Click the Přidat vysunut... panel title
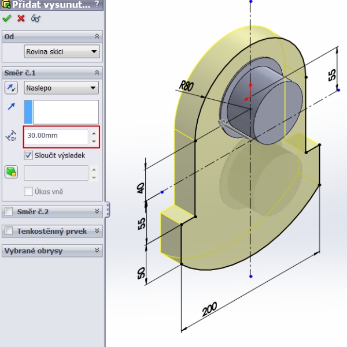347x347 pixels. coord(51,5)
